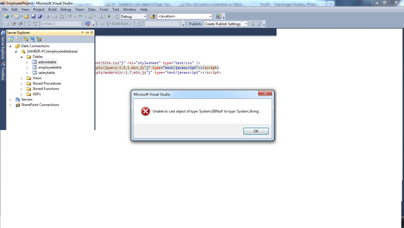Open the Server Explorer window position dropdown
The image size is (404, 228).
pyautogui.click(x=83, y=33)
